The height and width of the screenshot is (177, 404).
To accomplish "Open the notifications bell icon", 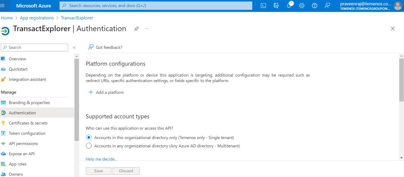I will [289, 6].
